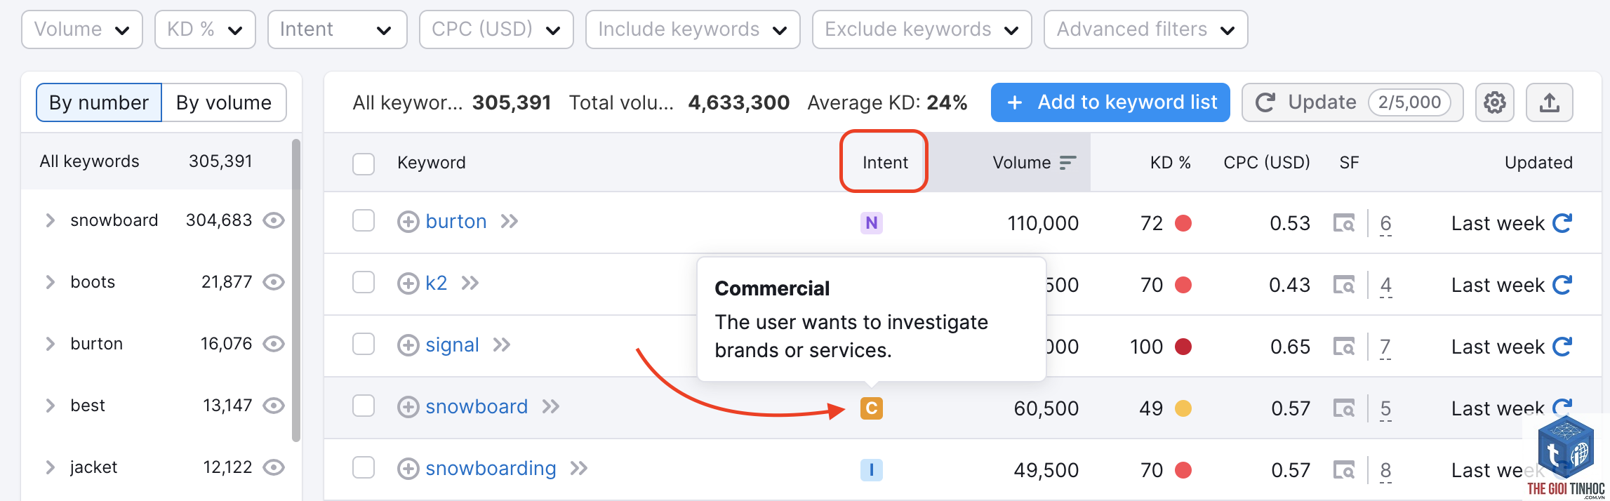Check the burton keyword row checkbox

(364, 220)
